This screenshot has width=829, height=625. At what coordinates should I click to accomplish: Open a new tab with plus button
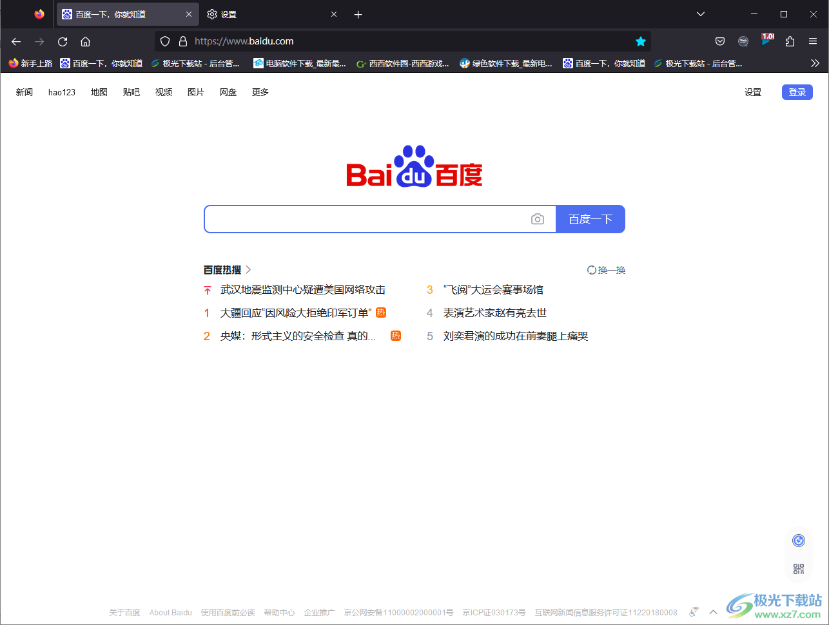(358, 14)
